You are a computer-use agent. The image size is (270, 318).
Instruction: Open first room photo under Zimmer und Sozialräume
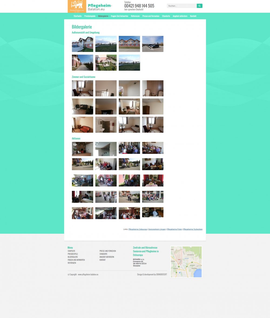coord(83,88)
